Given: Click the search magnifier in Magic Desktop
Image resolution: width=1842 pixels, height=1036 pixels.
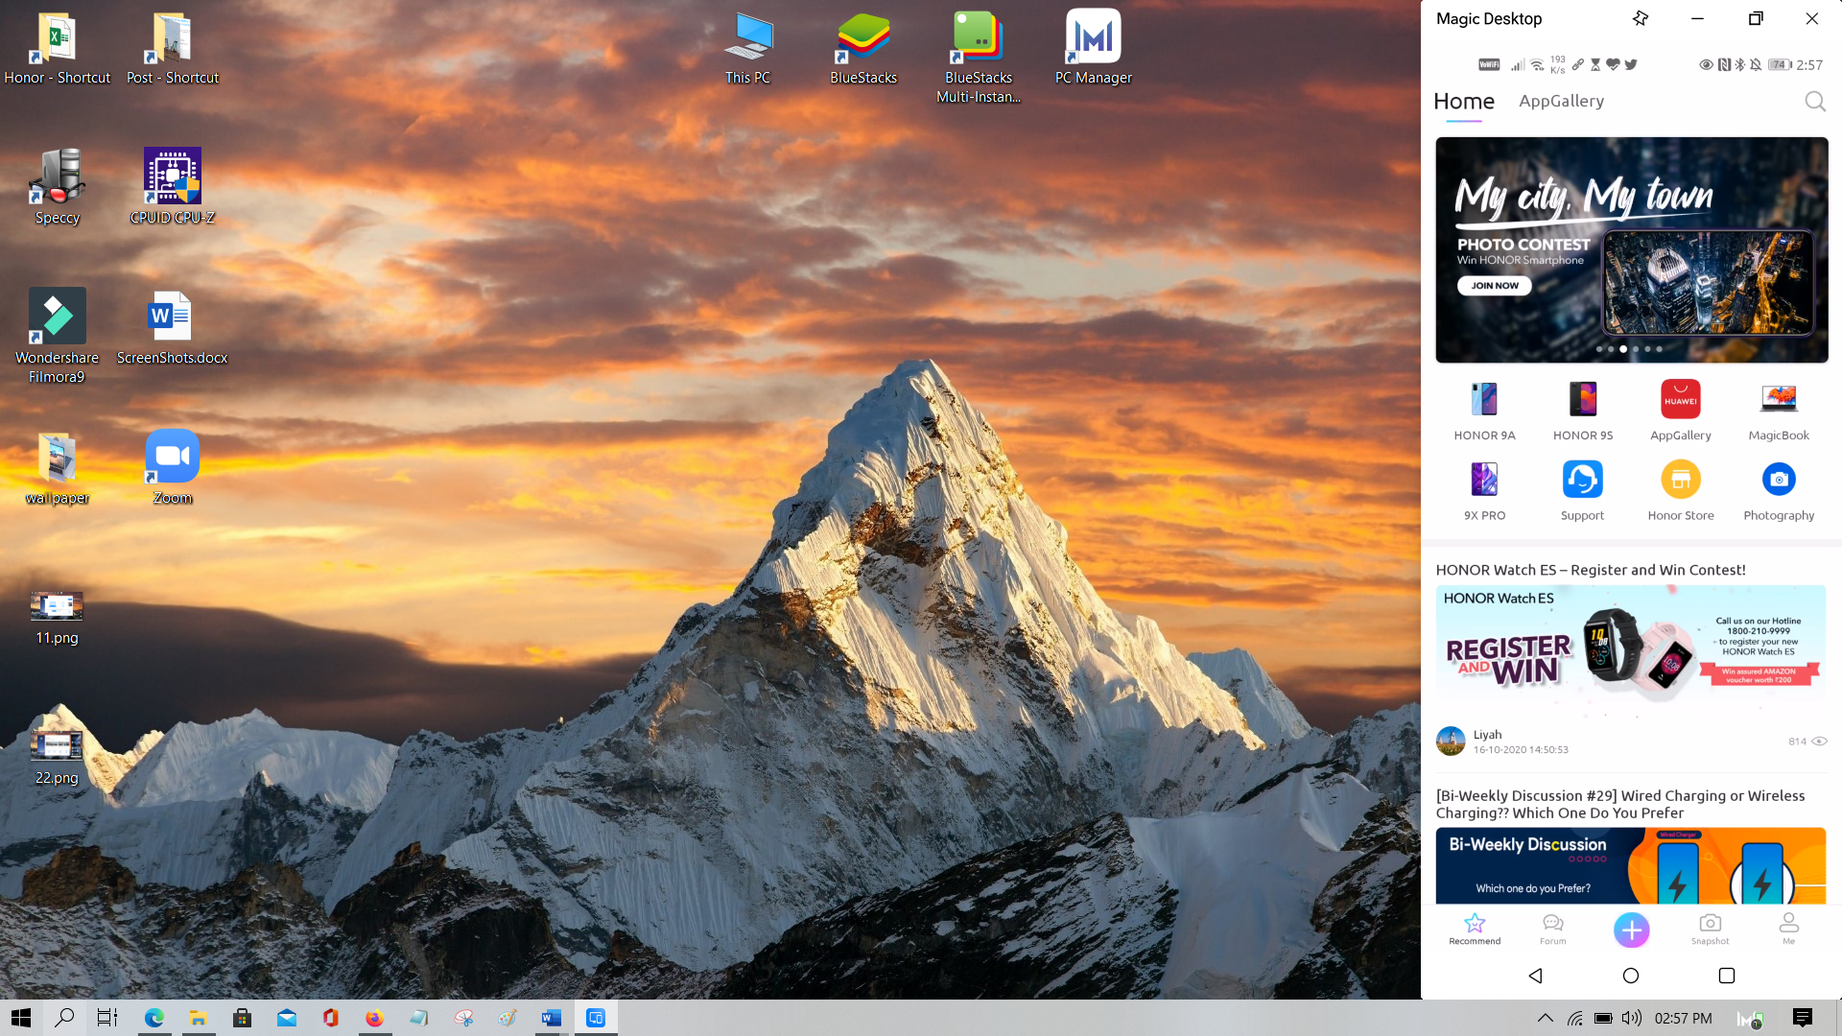Looking at the screenshot, I should click(x=1814, y=102).
